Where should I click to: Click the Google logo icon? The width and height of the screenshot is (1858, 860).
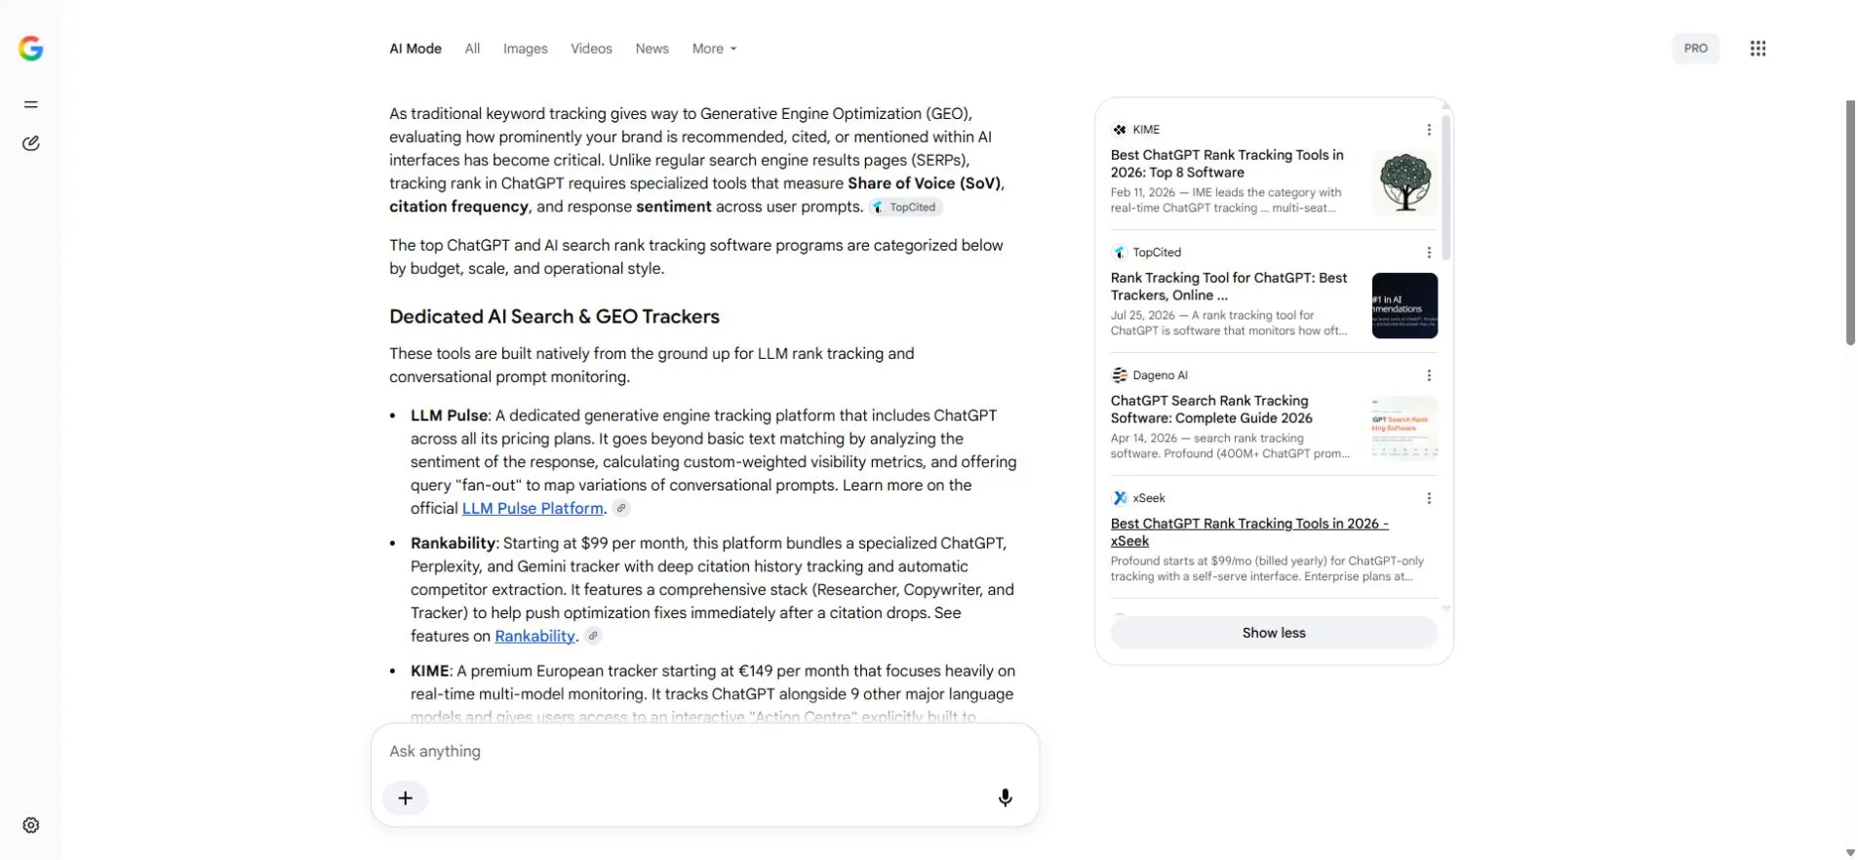pyautogui.click(x=31, y=49)
